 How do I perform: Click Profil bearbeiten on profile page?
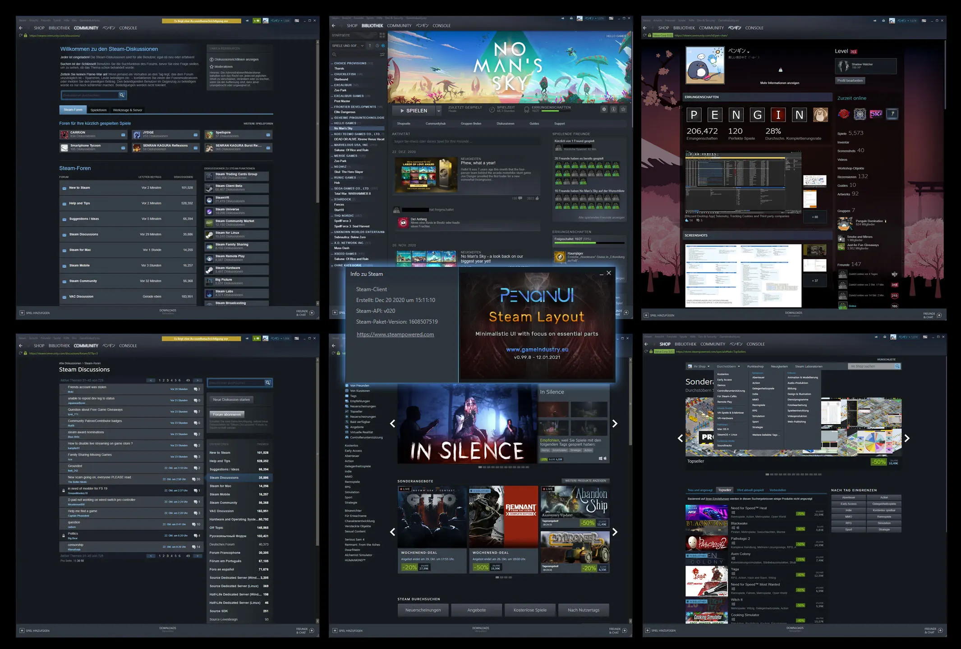tap(850, 81)
